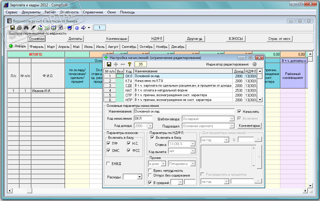Click the ВЗНОСЫ navigation button
The height and width of the screenshot is (201, 320).
pyautogui.click(x=236, y=39)
